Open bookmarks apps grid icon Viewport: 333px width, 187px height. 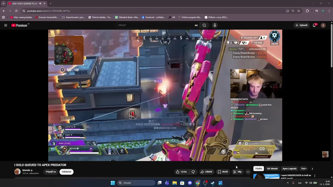[x=3, y=17]
